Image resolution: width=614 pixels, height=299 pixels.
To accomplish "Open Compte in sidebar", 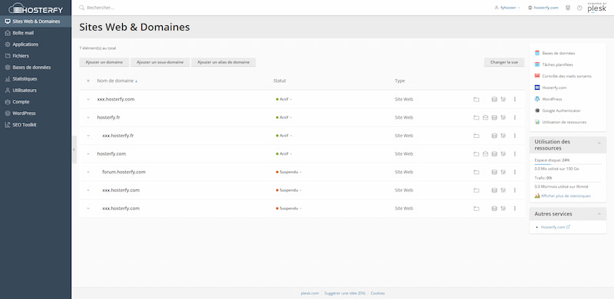I will pos(35,102).
